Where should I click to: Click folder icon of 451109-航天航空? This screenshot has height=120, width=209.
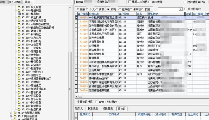(19, 7)
